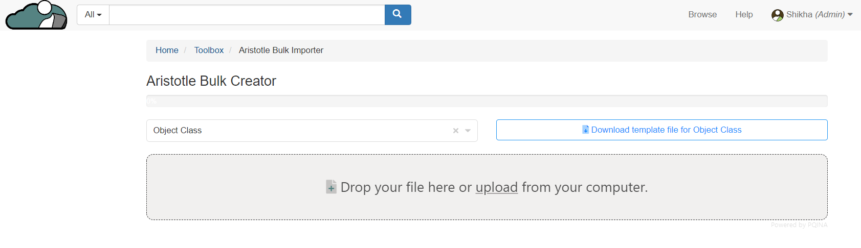
Task: Click the upload progress bar
Action: coord(487,101)
